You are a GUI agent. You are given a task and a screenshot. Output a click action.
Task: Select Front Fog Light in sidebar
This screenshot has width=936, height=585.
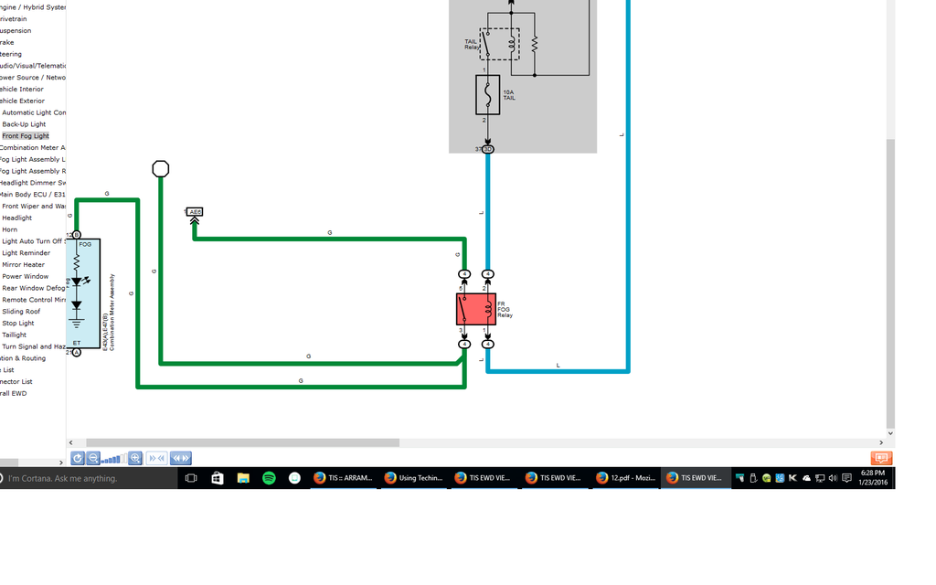[25, 136]
